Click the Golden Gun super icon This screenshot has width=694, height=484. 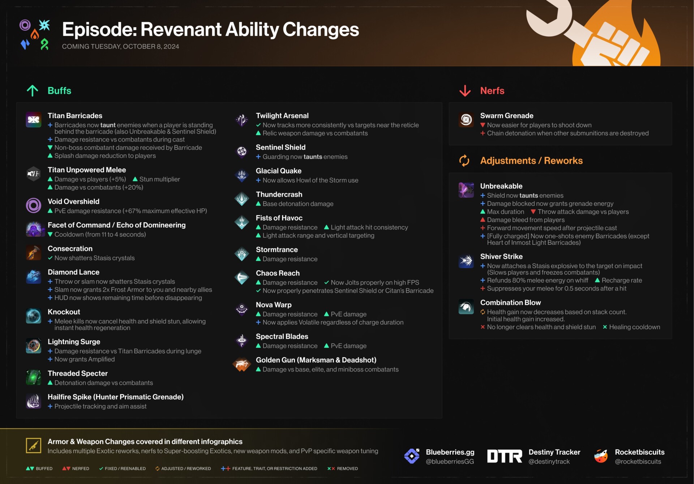pyautogui.click(x=241, y=364)
